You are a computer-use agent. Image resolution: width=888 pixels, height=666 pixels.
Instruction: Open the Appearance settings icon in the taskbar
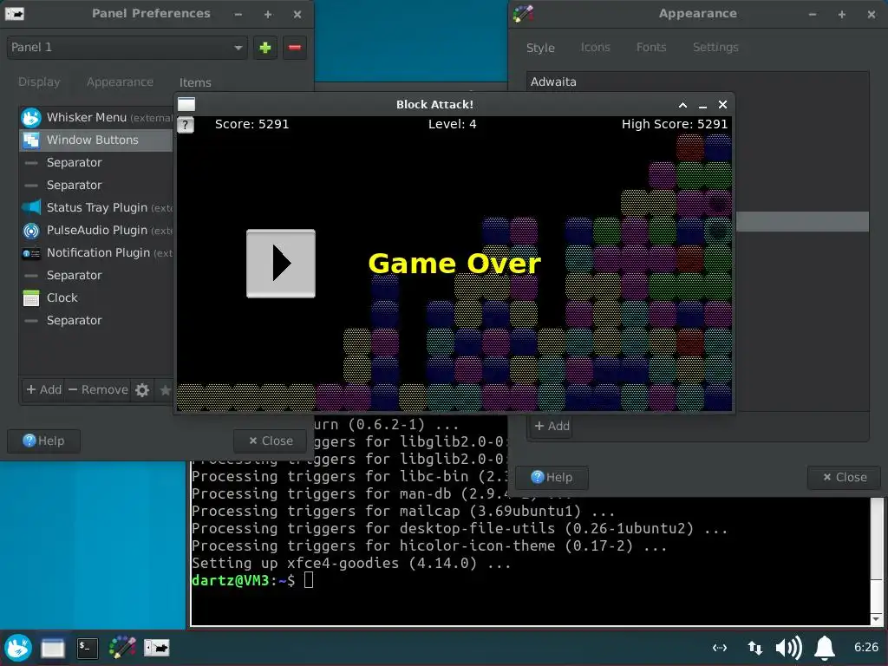coord(121,647)
